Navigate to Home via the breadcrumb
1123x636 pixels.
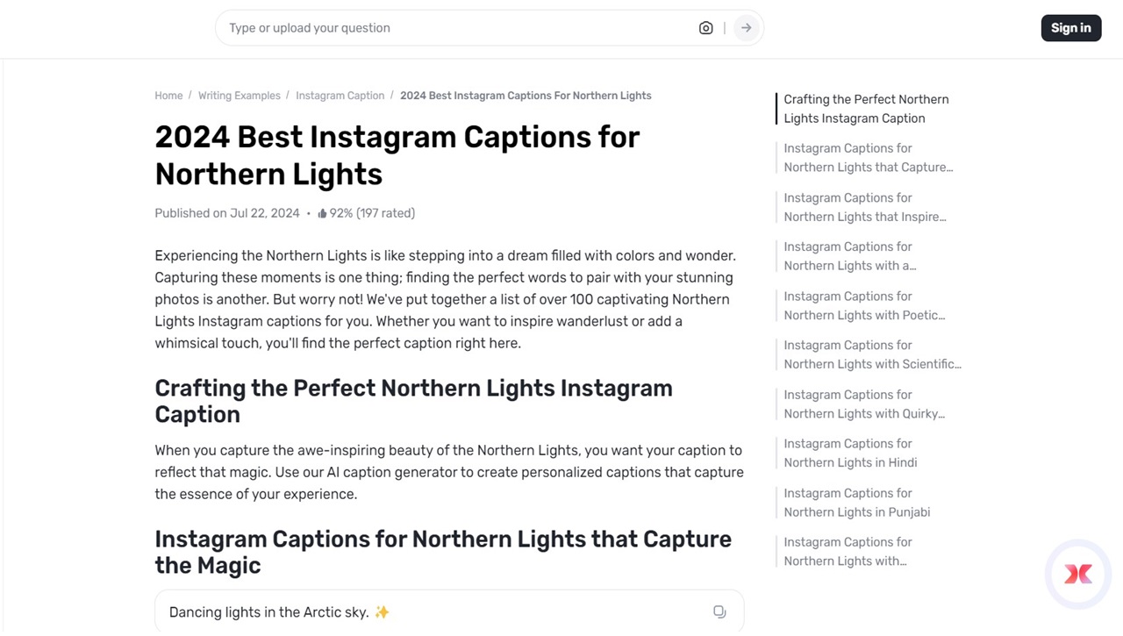coord(168,95)
